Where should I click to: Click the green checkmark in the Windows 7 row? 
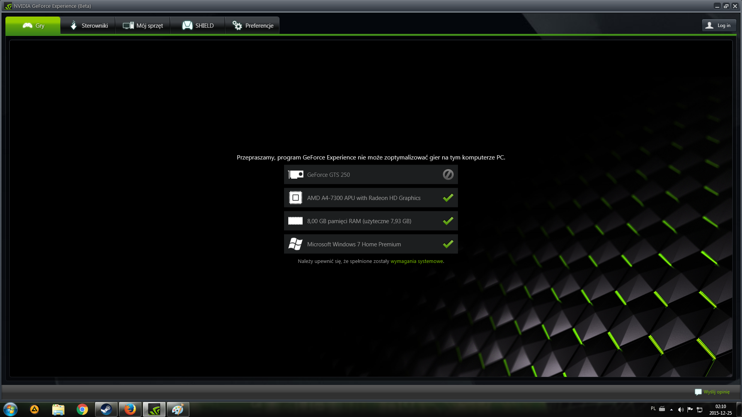point(448,244)
